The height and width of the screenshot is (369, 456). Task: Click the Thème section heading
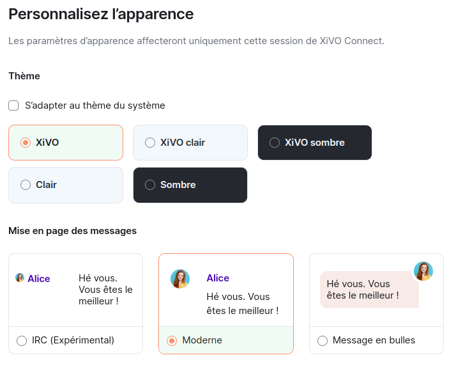[x=24, y=76]
